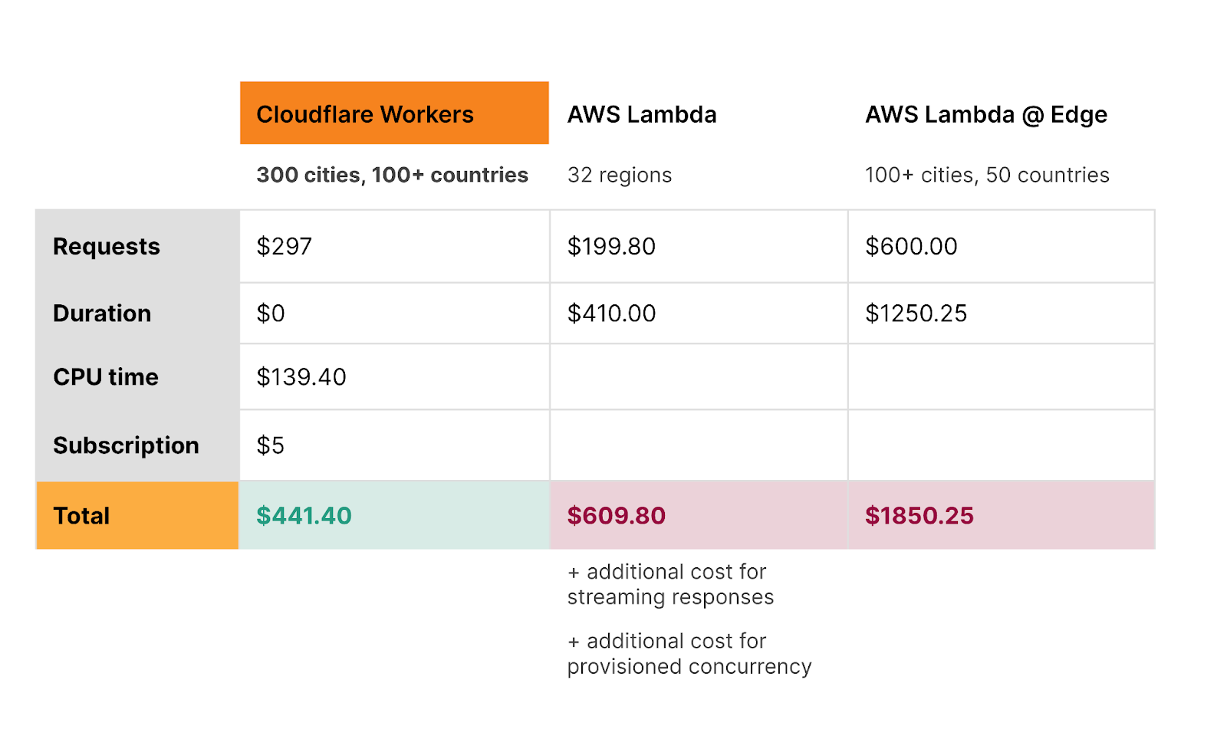Viewport: 1227px width, 729px height.
Task: Select the $5 subscription cell
Action: pos(271,445)
